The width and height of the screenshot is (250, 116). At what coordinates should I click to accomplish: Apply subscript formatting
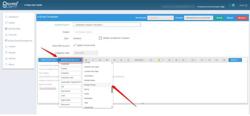click(128, 60)
